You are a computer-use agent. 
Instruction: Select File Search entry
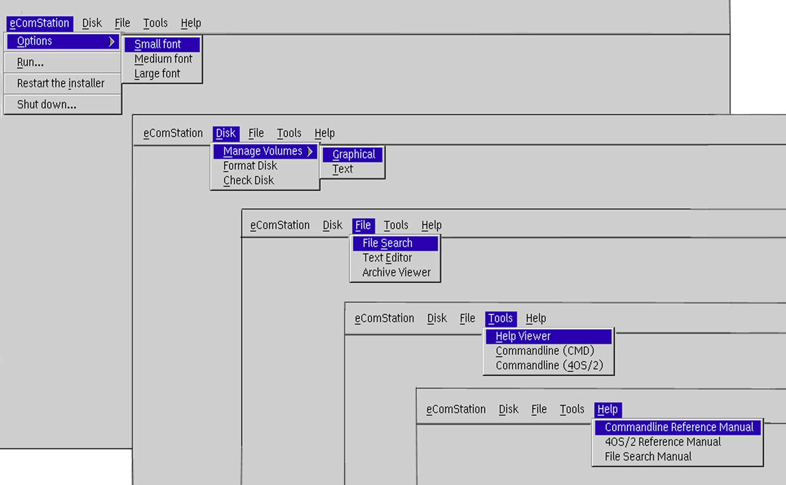coord(395,243)
